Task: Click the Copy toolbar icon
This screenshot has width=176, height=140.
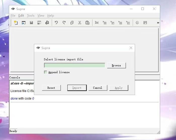Action: pyautogui.click(x=72, y=23)
